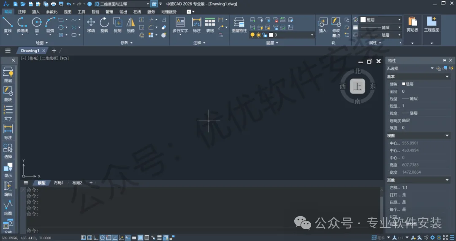Toggle layer on/off lightbulb in layer dropdown
The height and width of the screenshot is (241, 456).
[x=252, y=35]
